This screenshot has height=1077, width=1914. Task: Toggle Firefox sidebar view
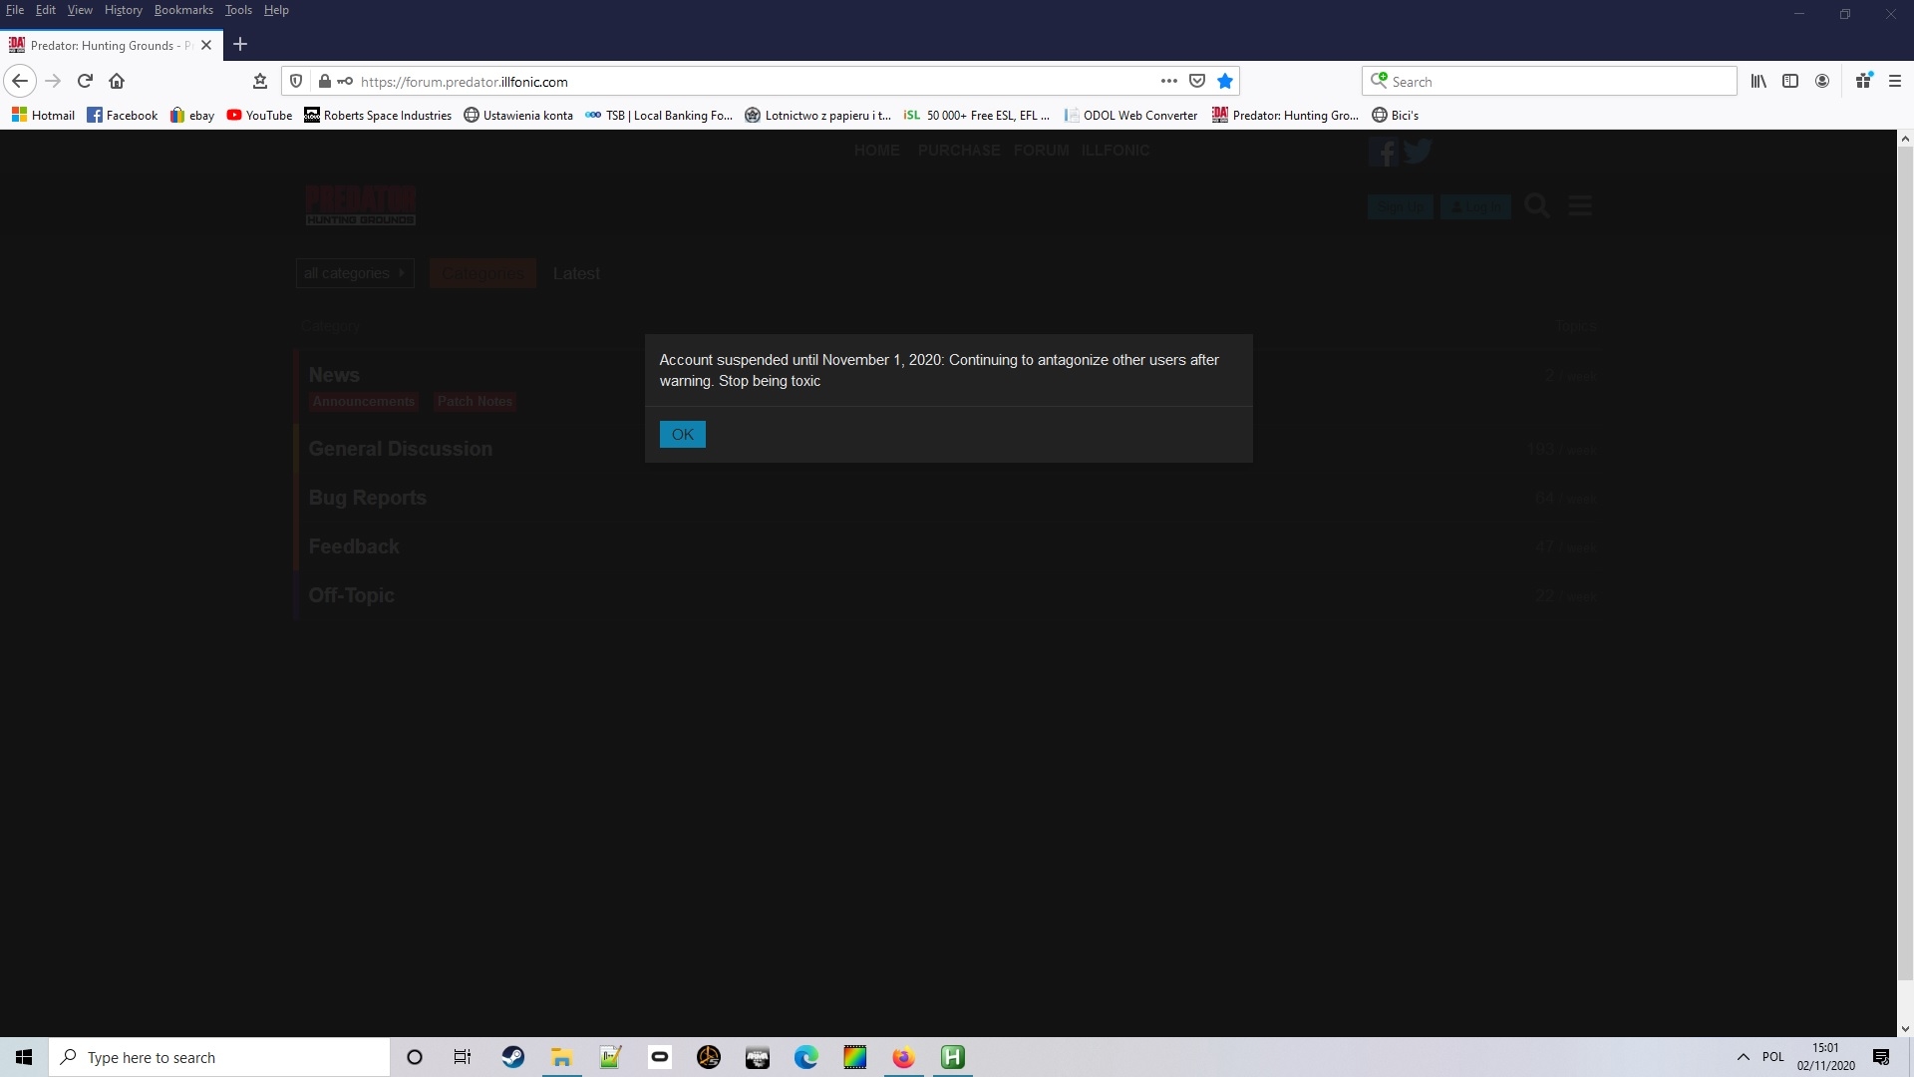tap(1790, 81)
